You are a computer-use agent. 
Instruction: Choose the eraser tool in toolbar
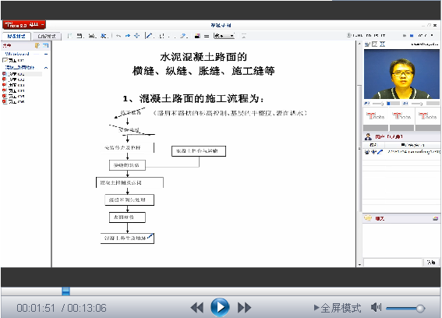pos(184,36)
